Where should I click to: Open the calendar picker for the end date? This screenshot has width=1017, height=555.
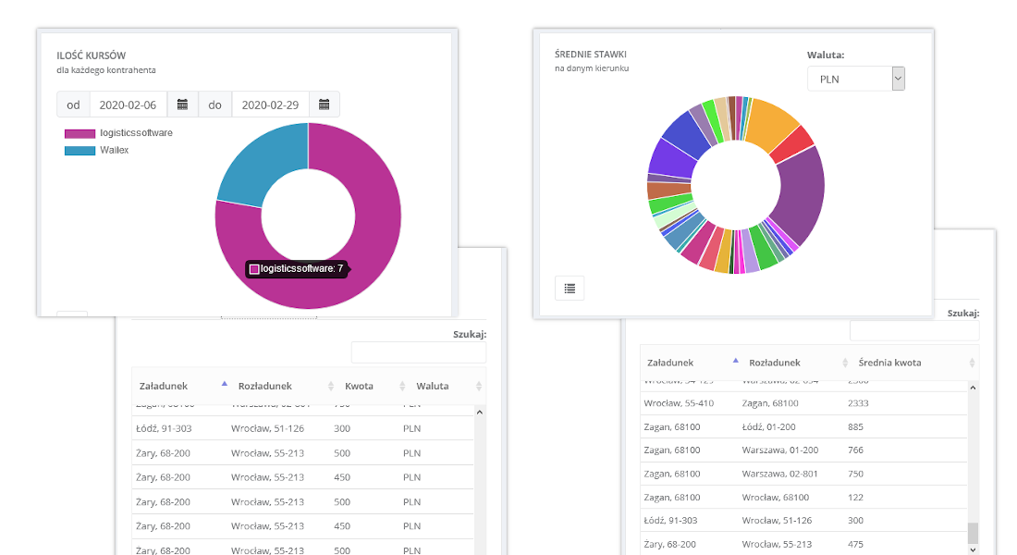tap(324, 105)
